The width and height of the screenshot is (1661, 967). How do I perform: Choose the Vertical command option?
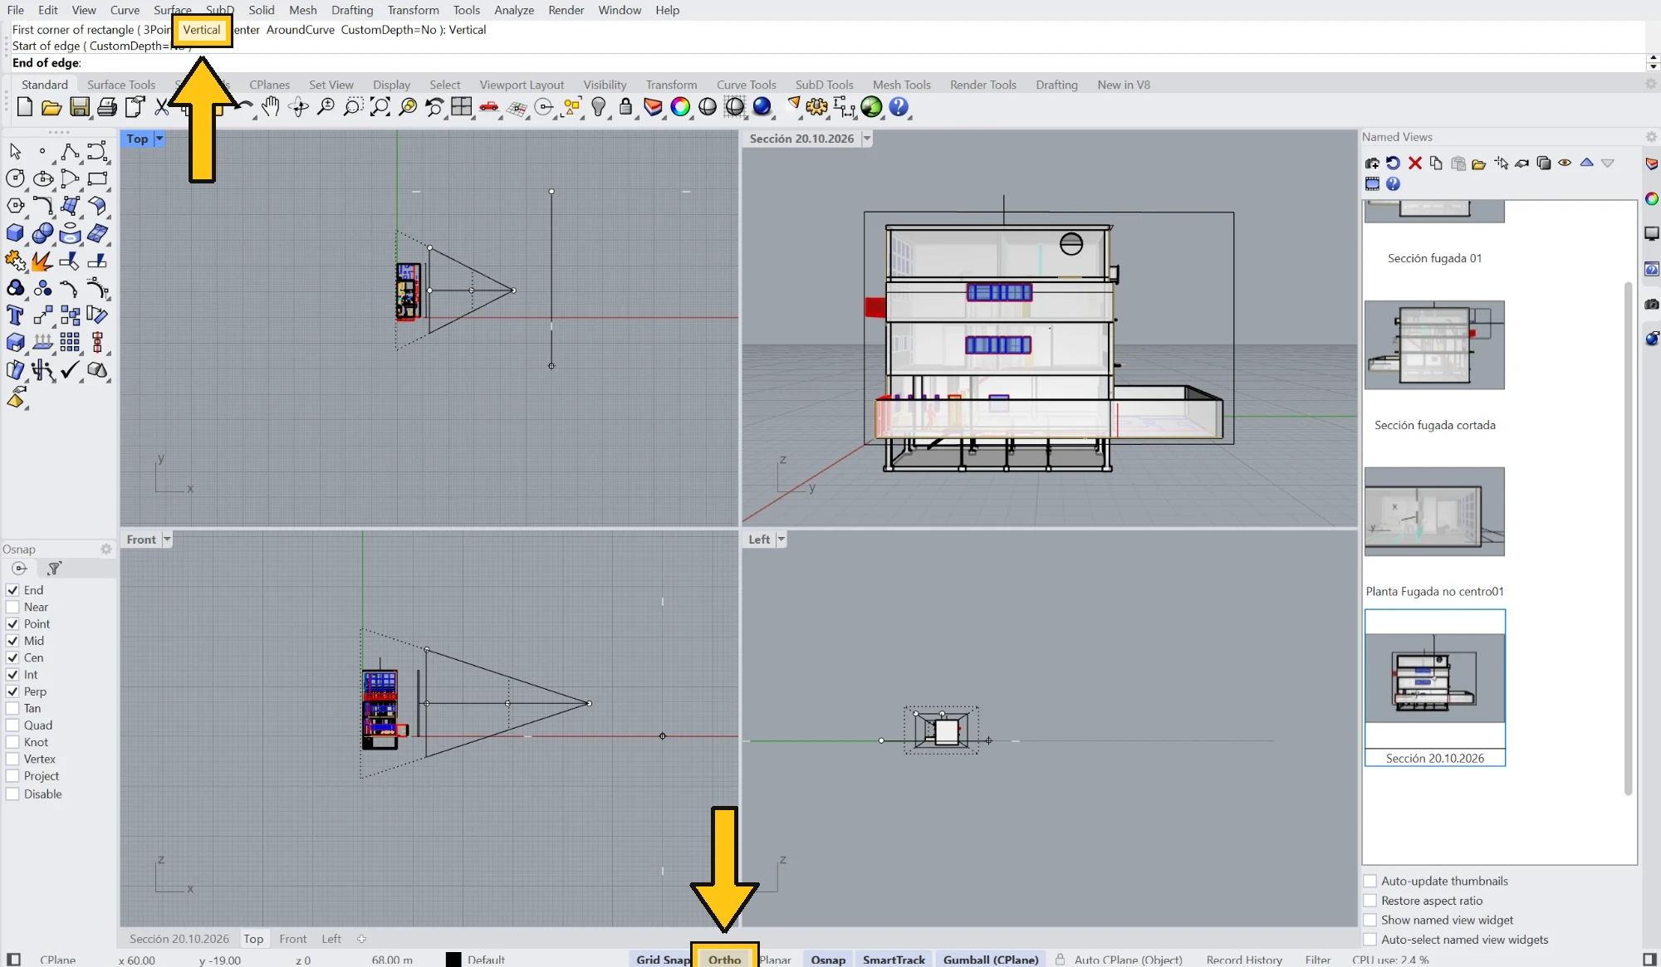coord(202,30)
